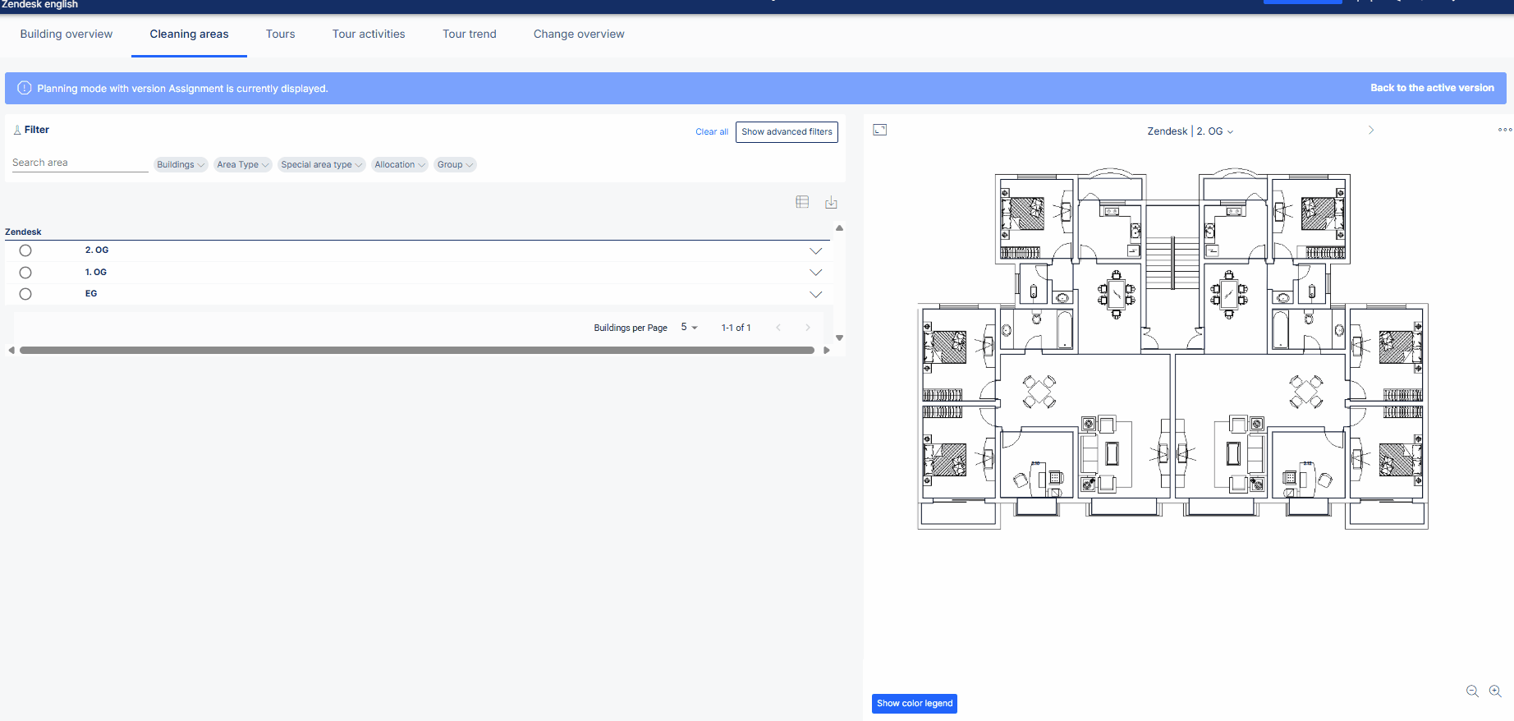Change Buildings per Page value
The width and height of the screenshot is (1514, 721).
pos(689,327)
